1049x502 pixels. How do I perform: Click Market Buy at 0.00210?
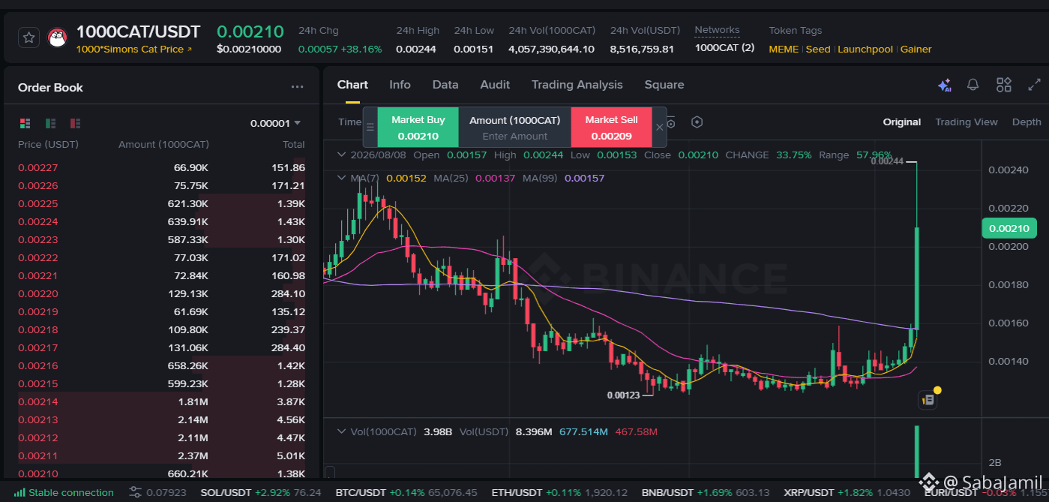click(x=418, y=127)
